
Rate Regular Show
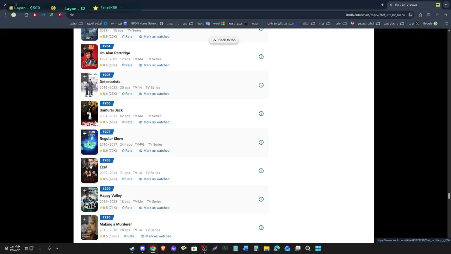(127, 151)
